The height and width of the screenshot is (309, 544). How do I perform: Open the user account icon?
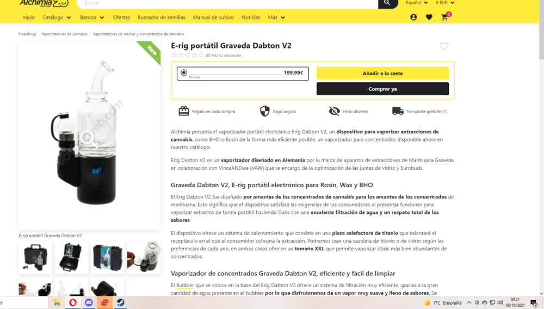coord(413,17)
